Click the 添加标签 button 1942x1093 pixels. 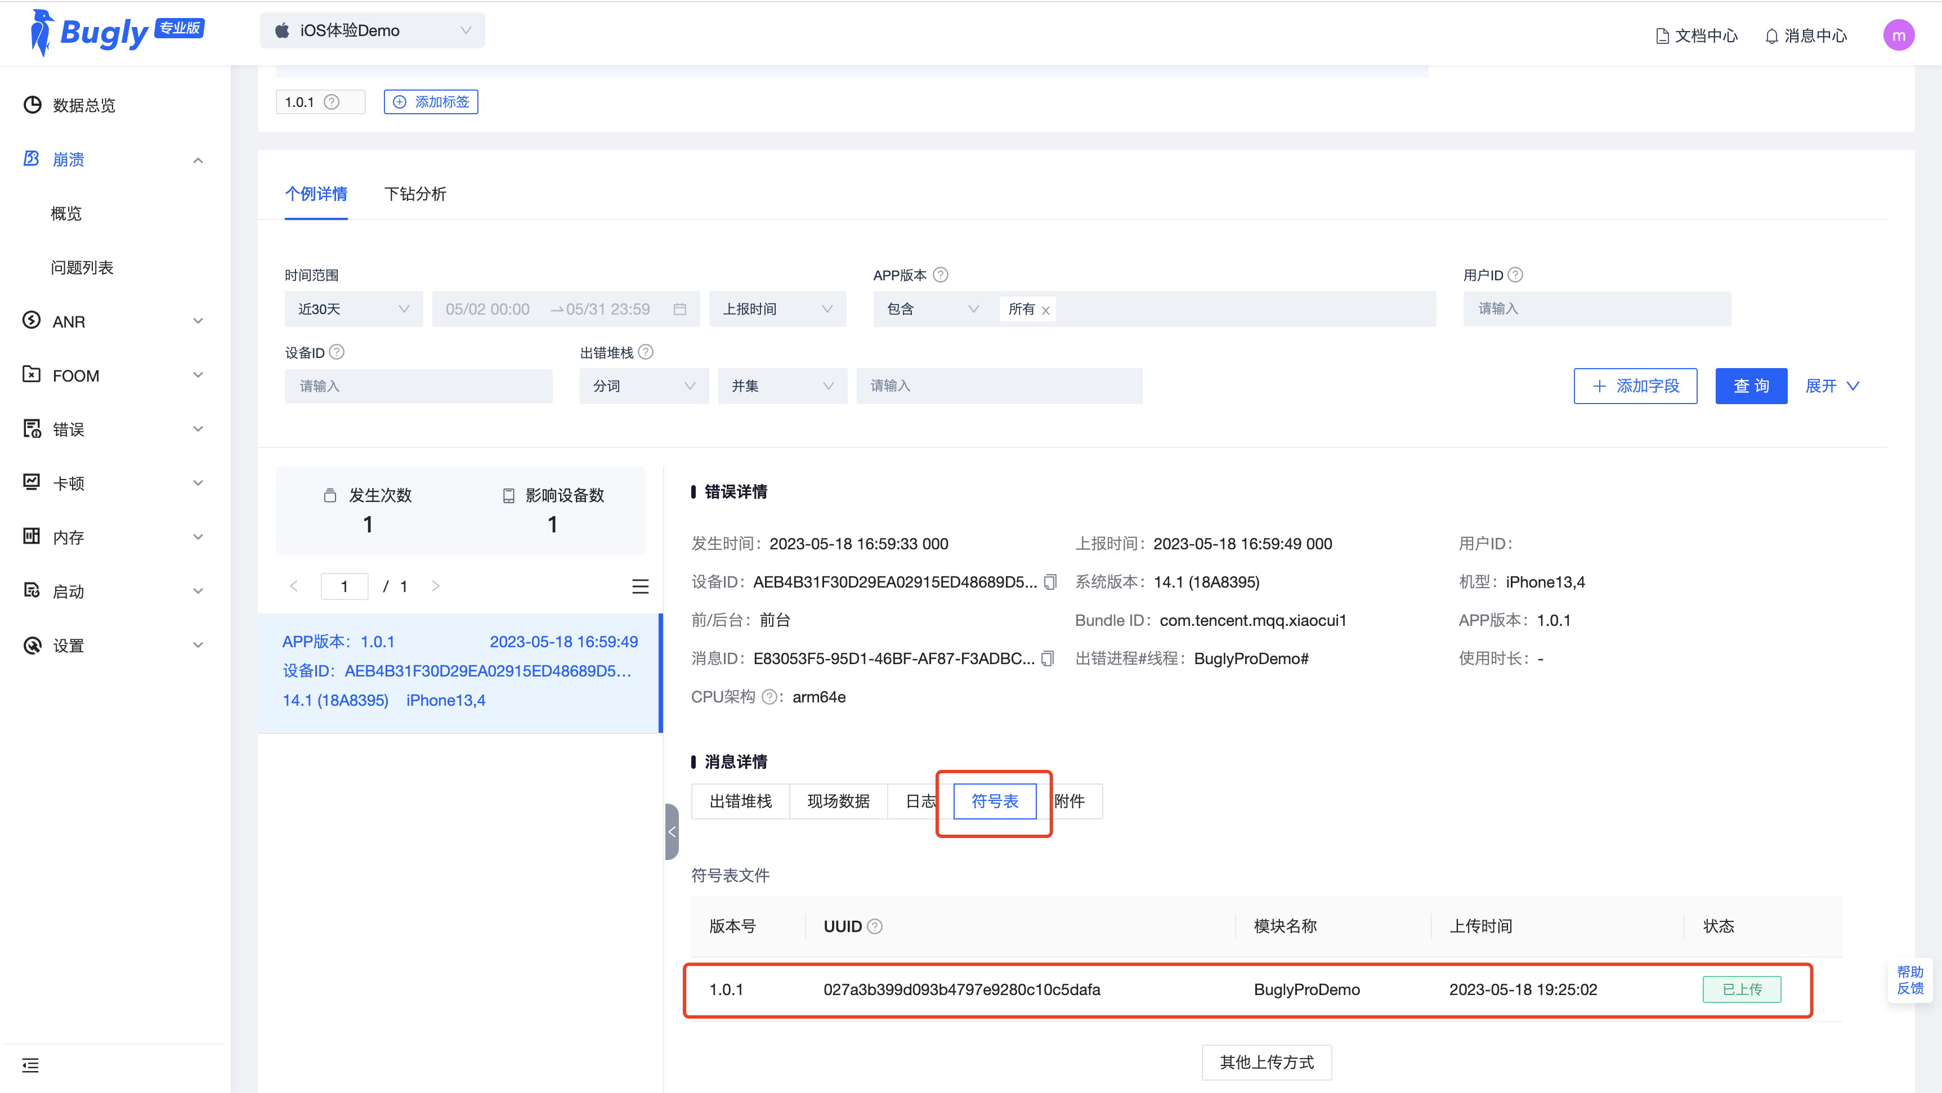tap(431, 102)
